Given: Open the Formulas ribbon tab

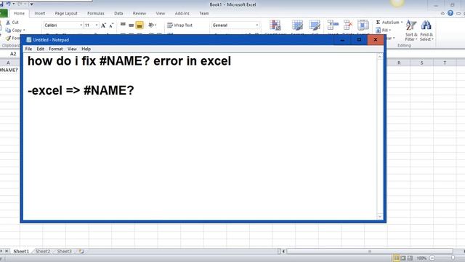Looking at the screenshot, I should coord(96,13).
